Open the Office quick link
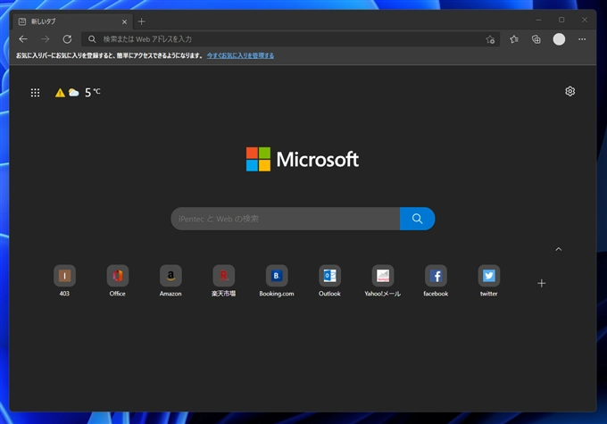Viewport: 607px width, 424px height. (117, 281)
